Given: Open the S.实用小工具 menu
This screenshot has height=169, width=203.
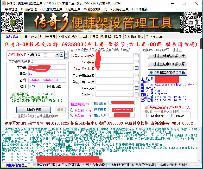Looking at the screenshot, I should [x=119, y=9].
